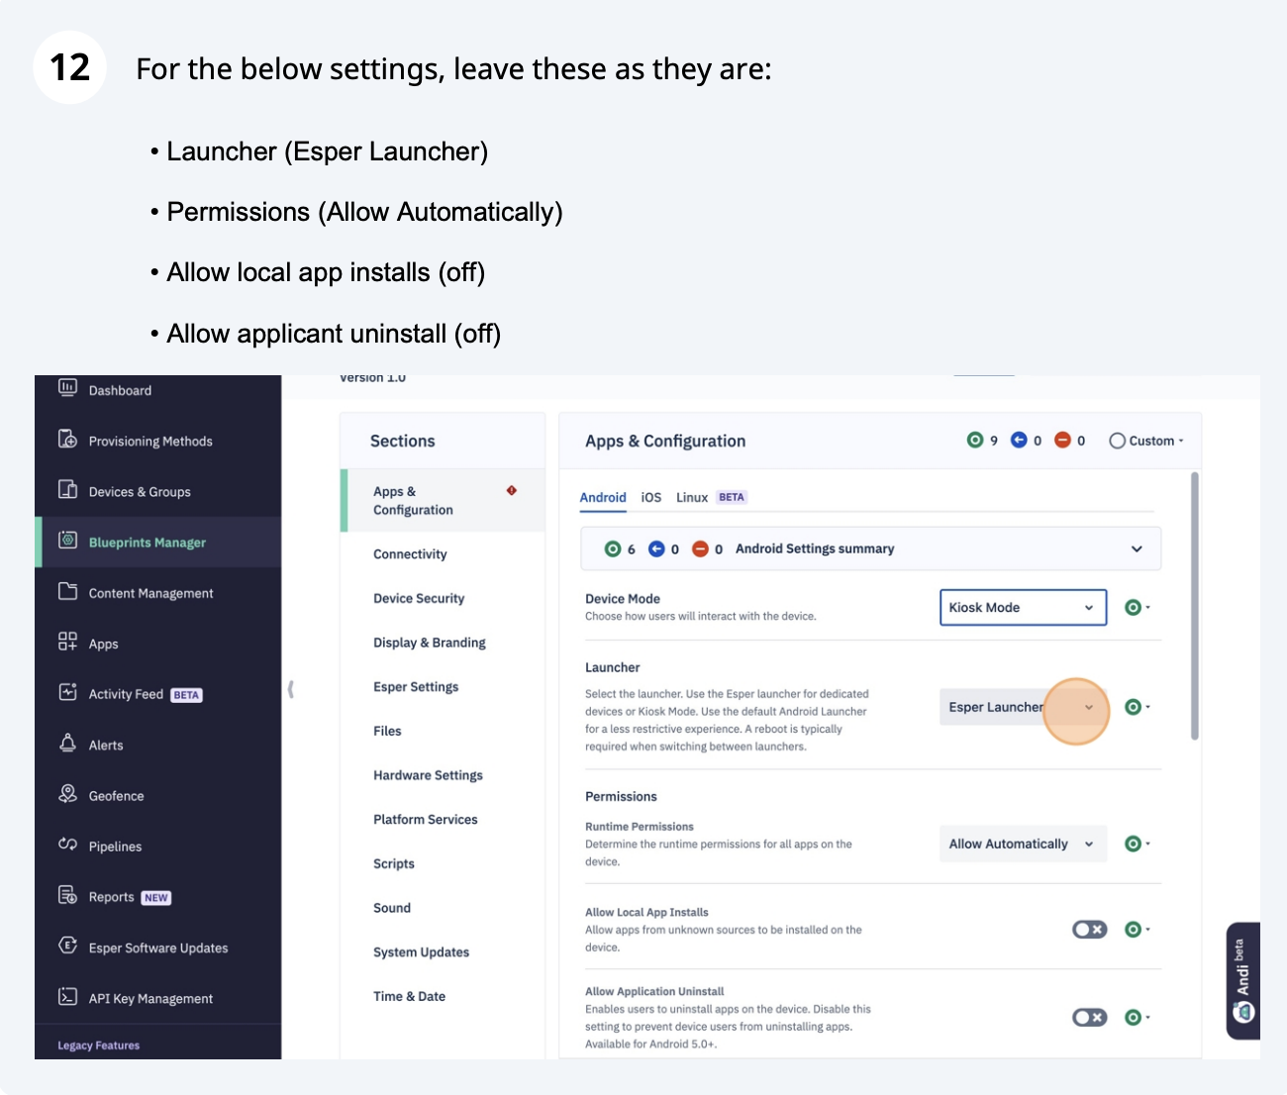Open the Andi beta assistant widget
This screenshot has height=1095, width=1287.
1242,980
